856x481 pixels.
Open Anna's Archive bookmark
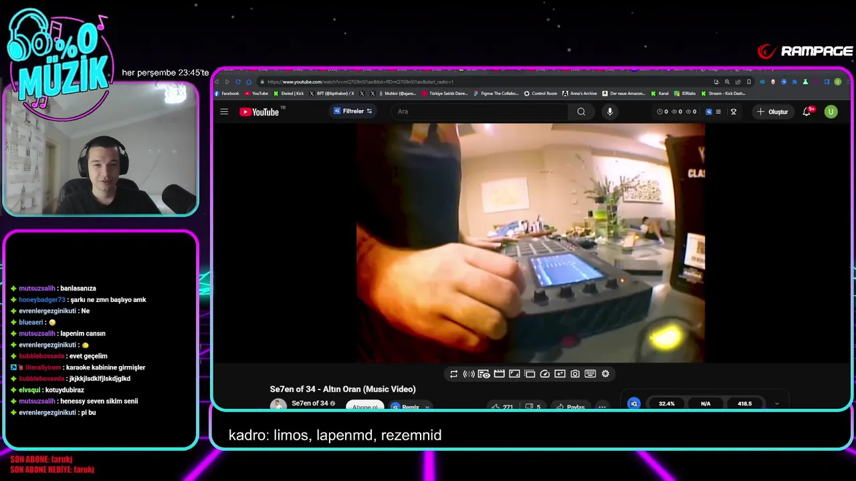[580, 94]
